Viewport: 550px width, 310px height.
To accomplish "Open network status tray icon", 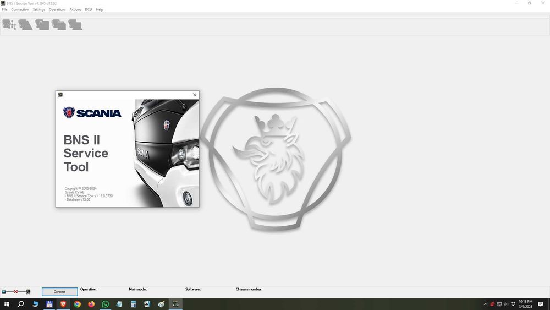I will point(499,304).
